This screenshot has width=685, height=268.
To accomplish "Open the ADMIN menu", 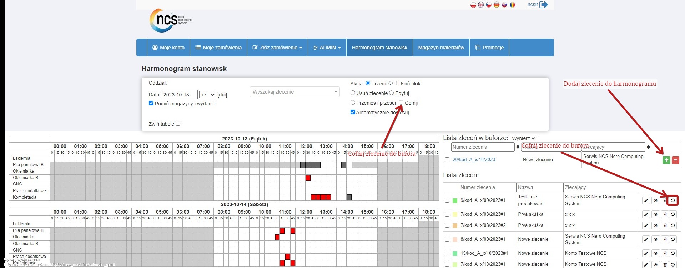I will pyautogui.click(x=327, y=48).
